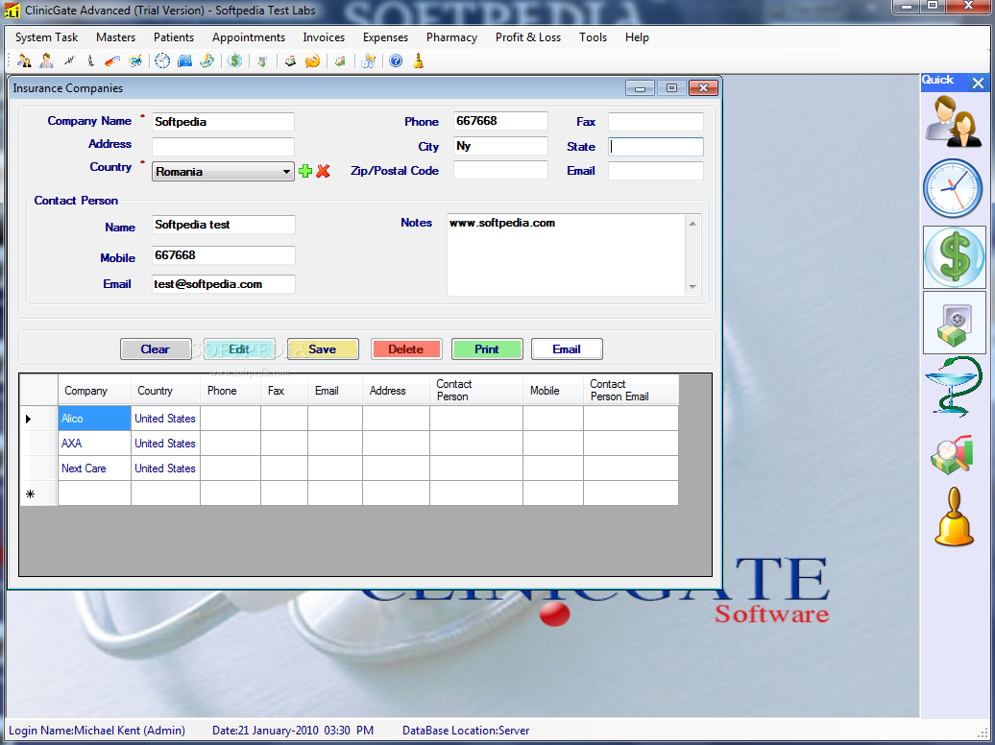The image size is (995, 745).
Task: Click the small bell icon in the toolbar
Action: 418,60
